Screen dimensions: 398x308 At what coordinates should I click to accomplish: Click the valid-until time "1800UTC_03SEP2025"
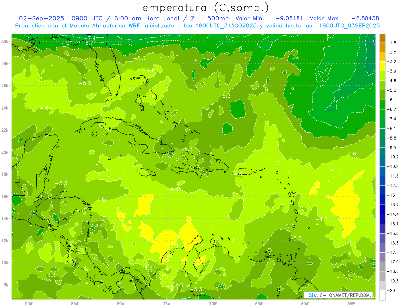point(349,26)
